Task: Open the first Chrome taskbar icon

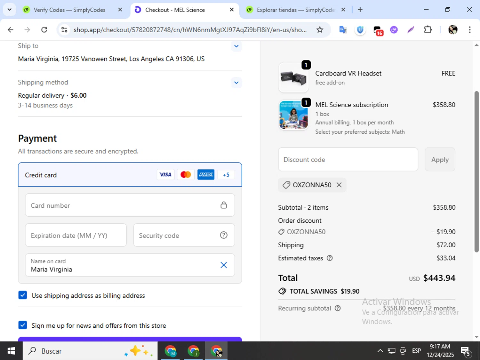Action: tap(170, 351)
